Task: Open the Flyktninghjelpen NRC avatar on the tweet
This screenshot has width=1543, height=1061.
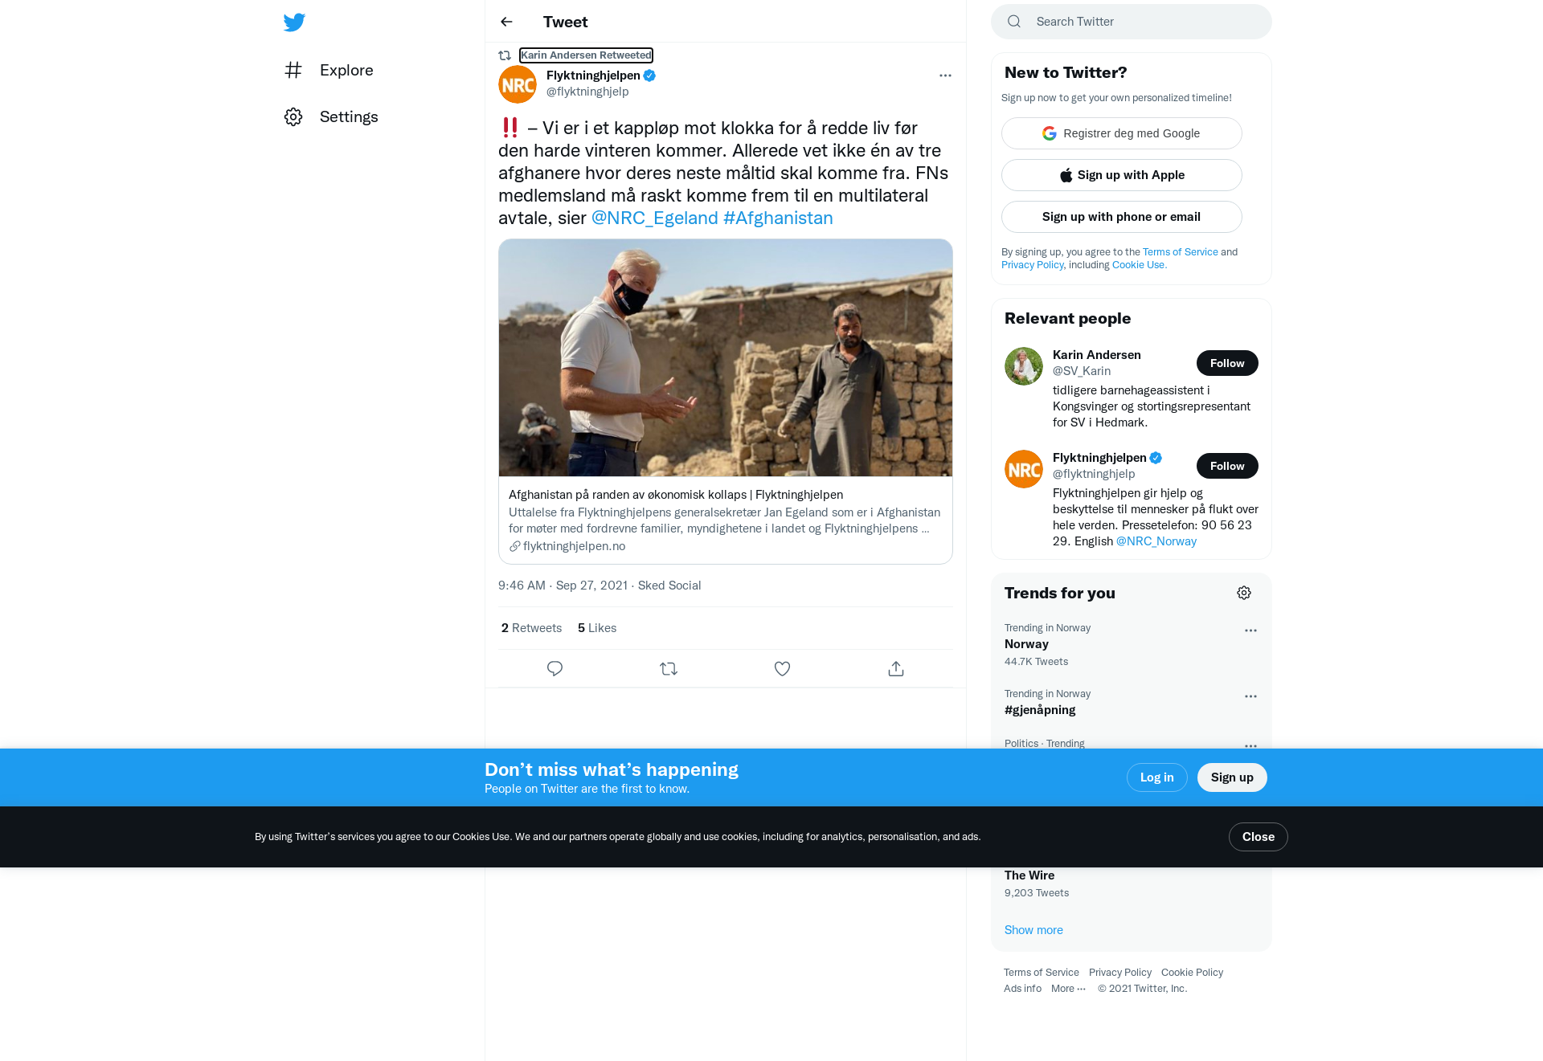Action: click(518, 84)
